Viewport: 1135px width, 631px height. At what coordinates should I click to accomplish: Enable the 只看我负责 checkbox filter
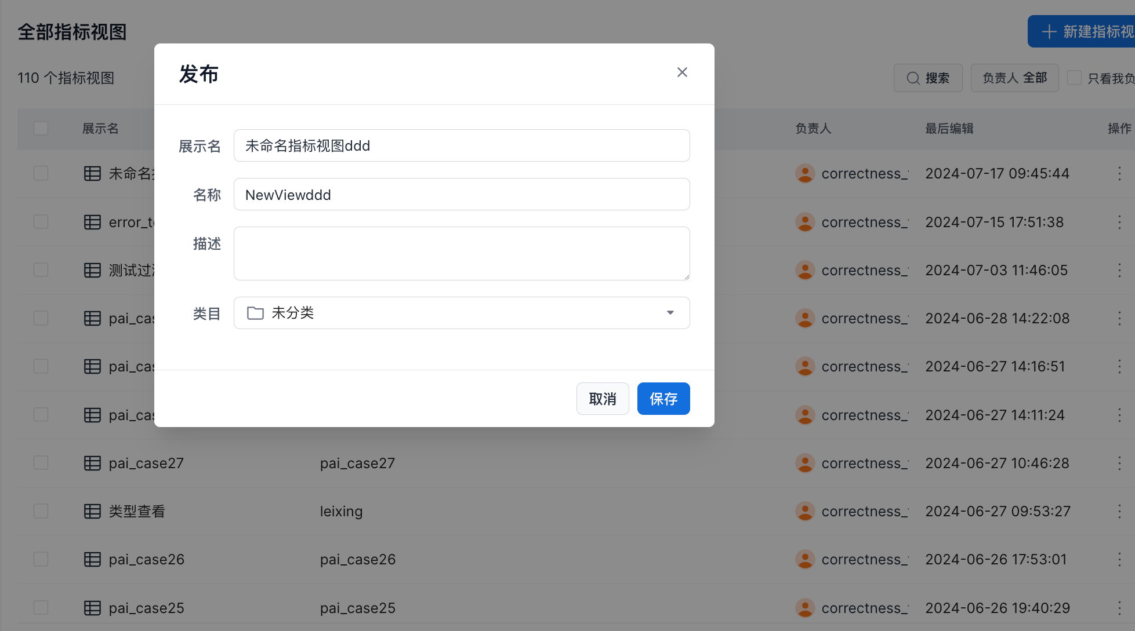click(1074, 78)
